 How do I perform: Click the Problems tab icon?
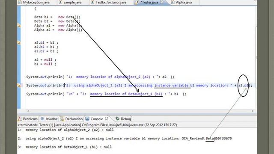(x=20, y=119)
